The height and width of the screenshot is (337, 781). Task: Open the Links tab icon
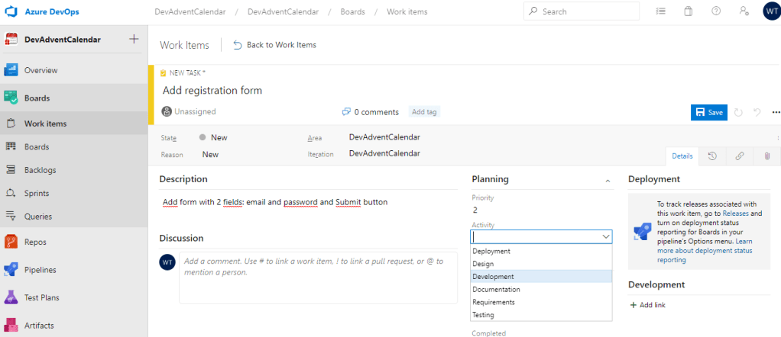(739, 156)
